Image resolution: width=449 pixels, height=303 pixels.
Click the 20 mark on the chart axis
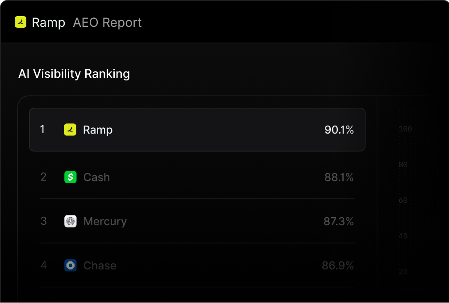[x=403, y=271]
